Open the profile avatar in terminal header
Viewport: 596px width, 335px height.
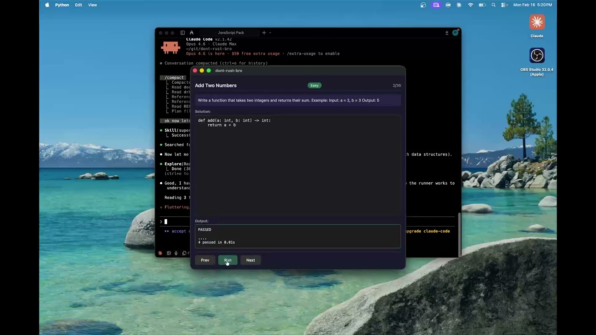pyautogui.click(x=455, y=33)
